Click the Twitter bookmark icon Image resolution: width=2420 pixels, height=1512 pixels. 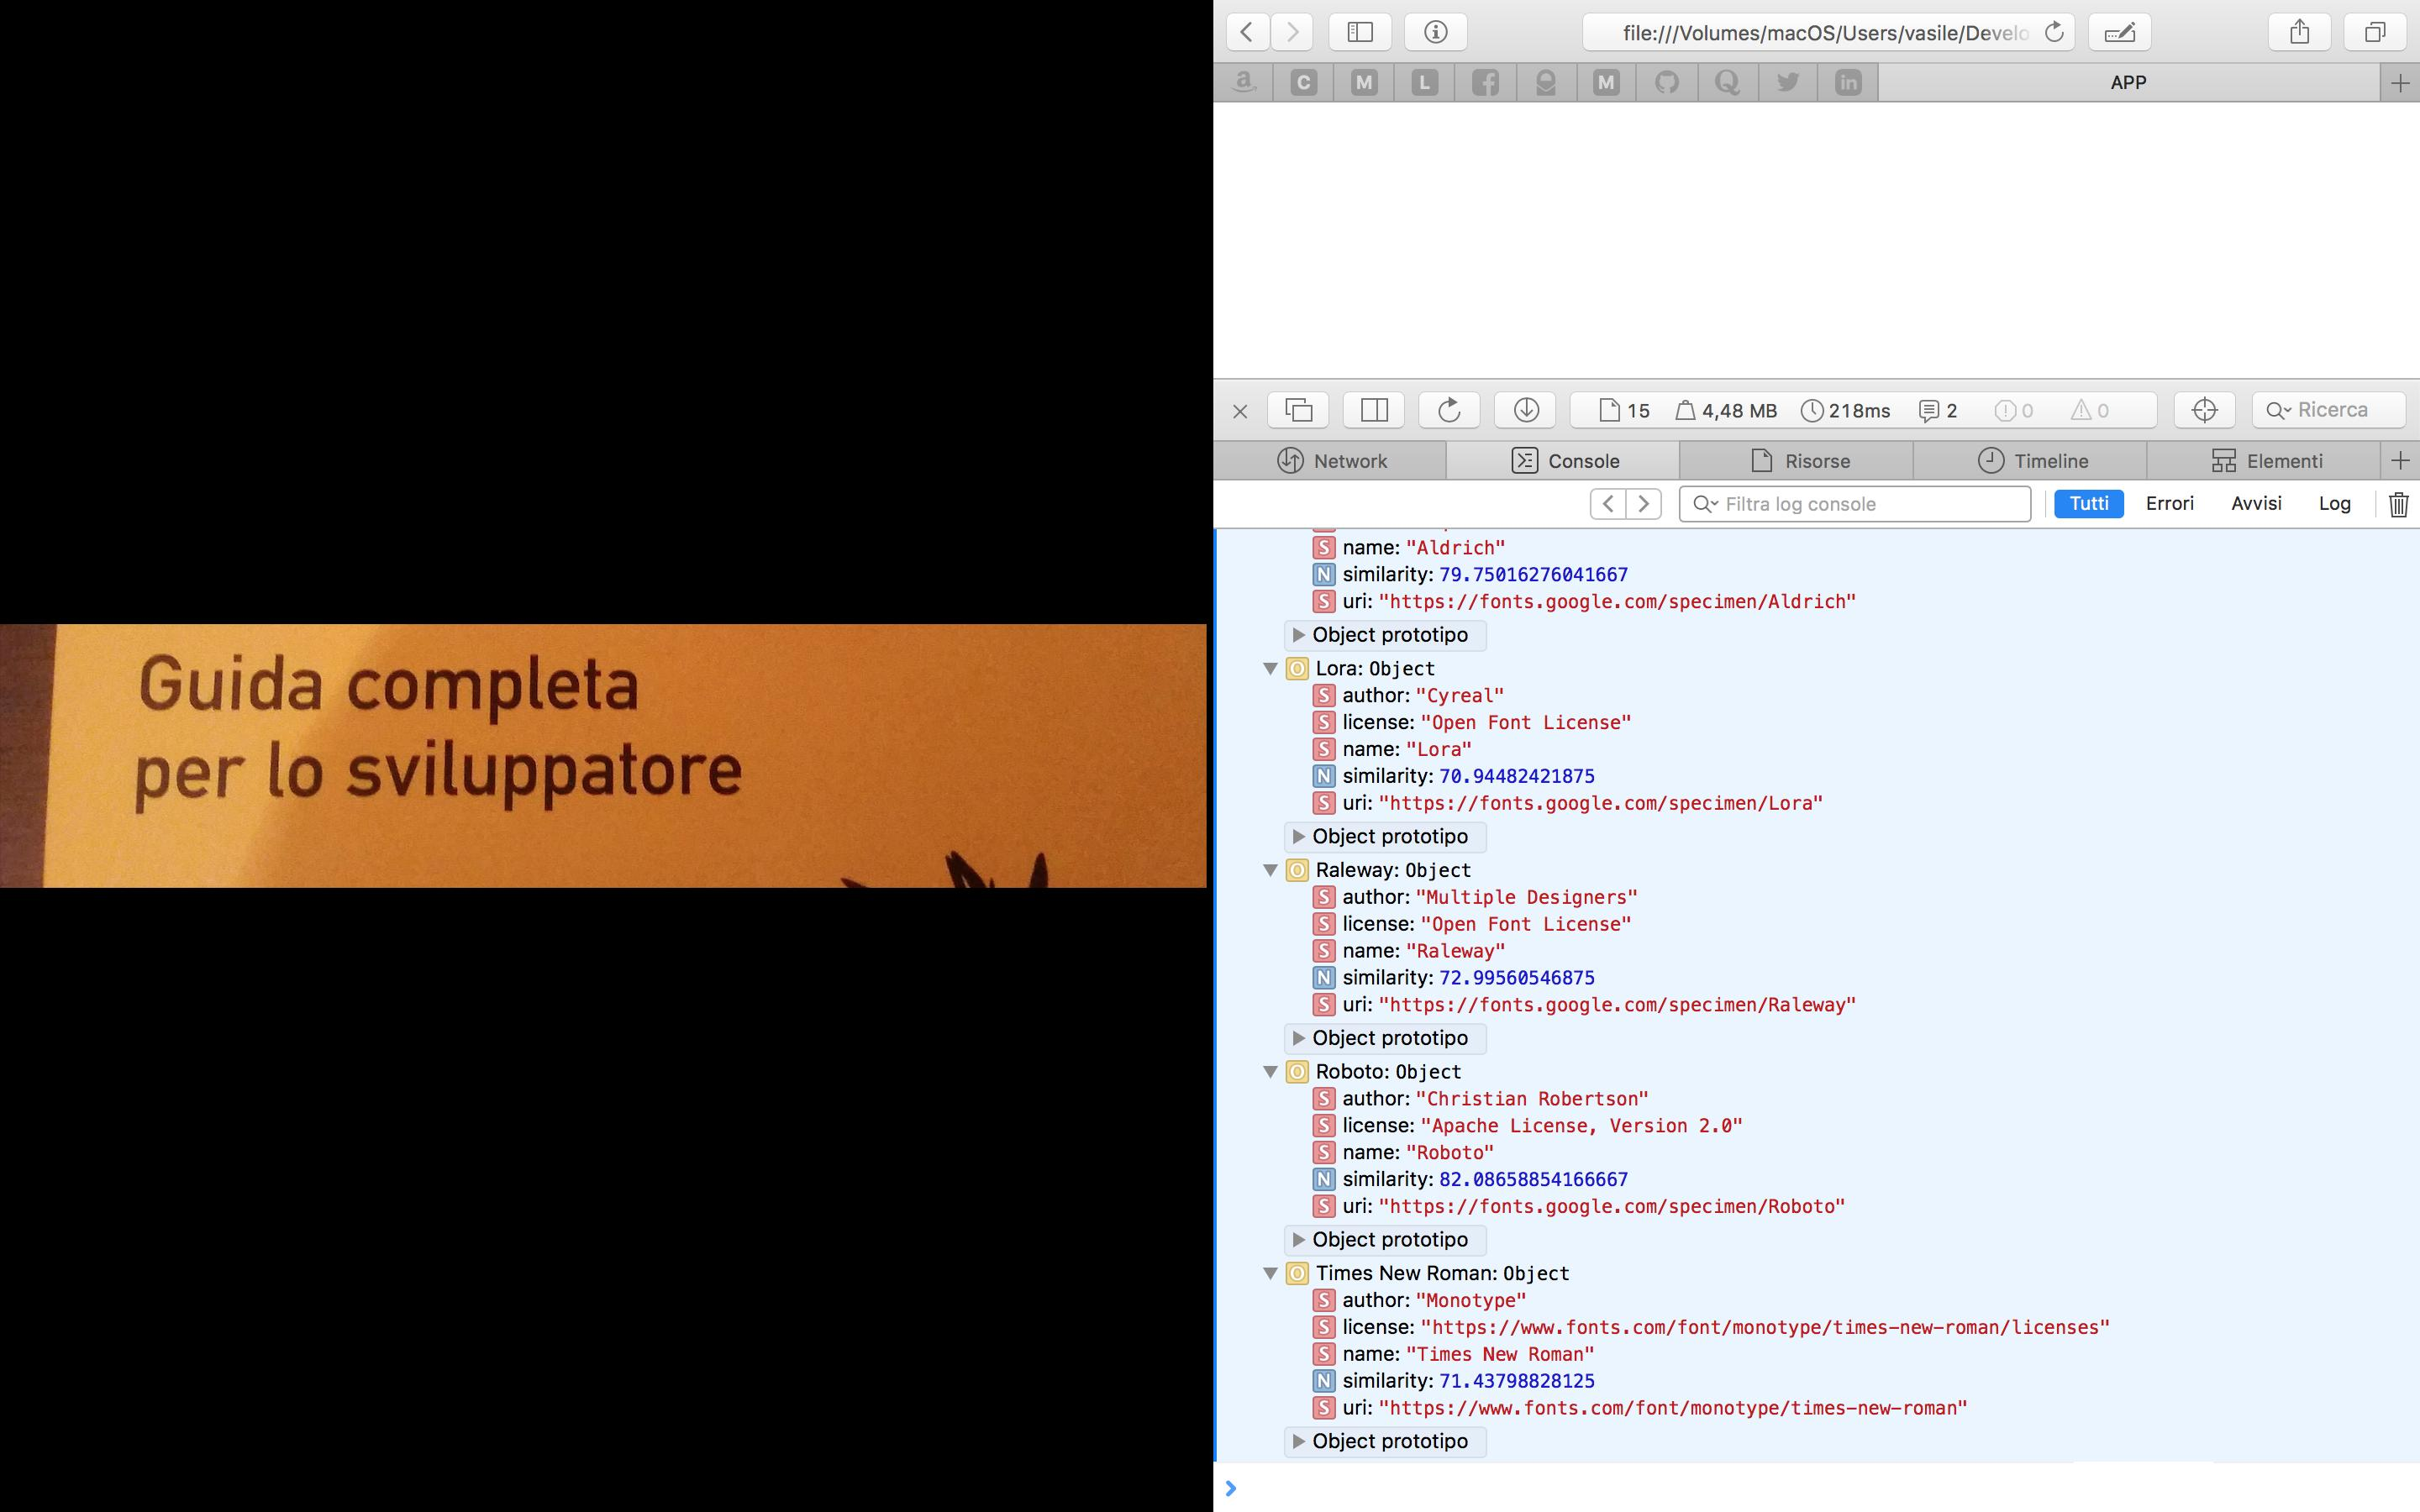point(1788,82)
